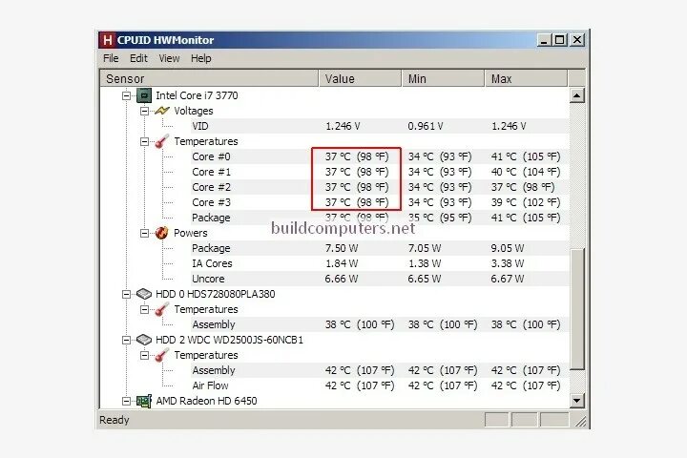Click the HWMonitor app icon in title bar
The image size is (687, 458).
(107, 40)
